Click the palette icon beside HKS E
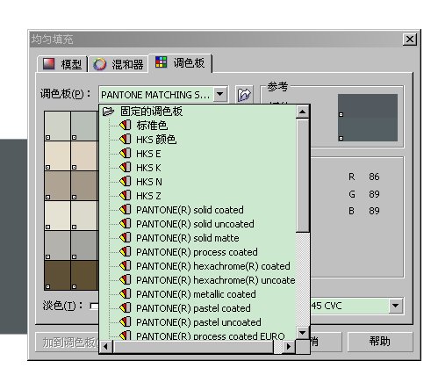This screenshot has height=368, width=431. tap(126, 154)
